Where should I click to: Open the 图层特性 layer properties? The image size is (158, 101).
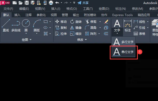point(155,28)
